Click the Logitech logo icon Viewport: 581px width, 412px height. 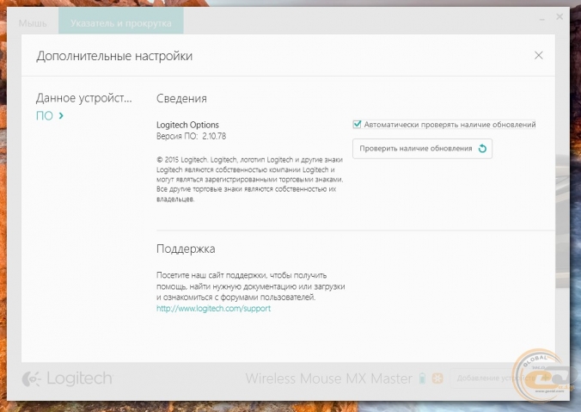click(31, 378)
